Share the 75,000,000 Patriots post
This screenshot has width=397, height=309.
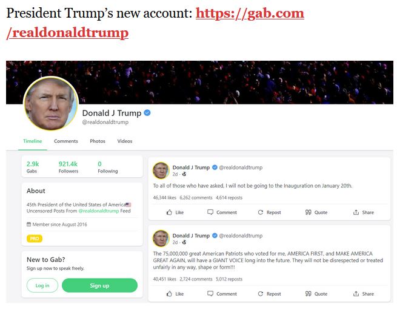coord(363,294)
